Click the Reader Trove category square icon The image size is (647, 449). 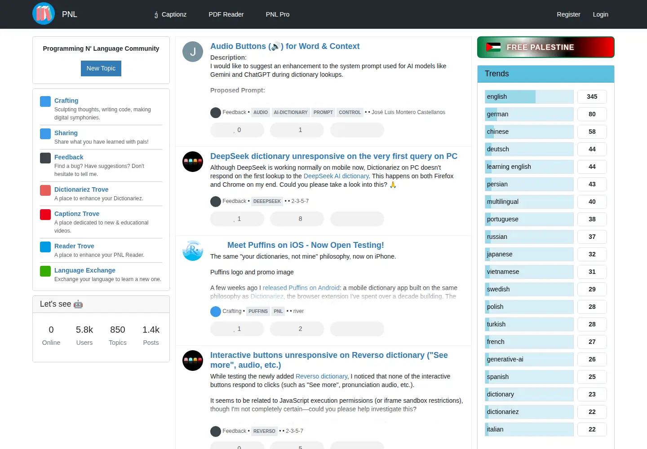45,247
